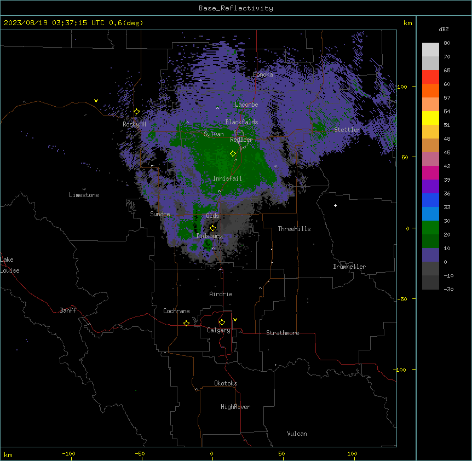
Task: Click the Ponoka label
Action: click(x=263, y=74)
